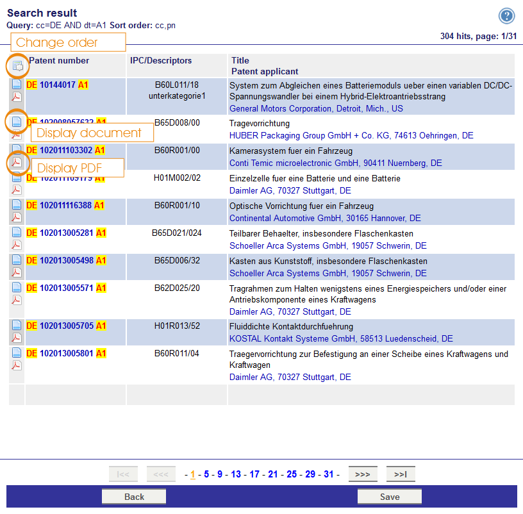Go to result page 21
Screen dimensions: 523x514
[273, 474]
